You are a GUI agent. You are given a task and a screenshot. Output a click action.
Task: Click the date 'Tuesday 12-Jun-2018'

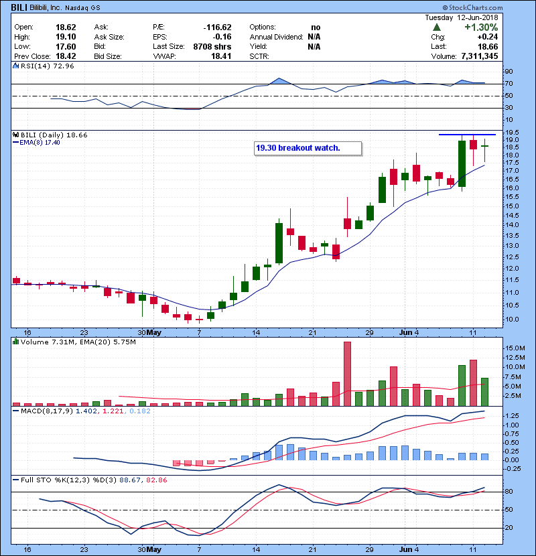(x=462, y=17)
